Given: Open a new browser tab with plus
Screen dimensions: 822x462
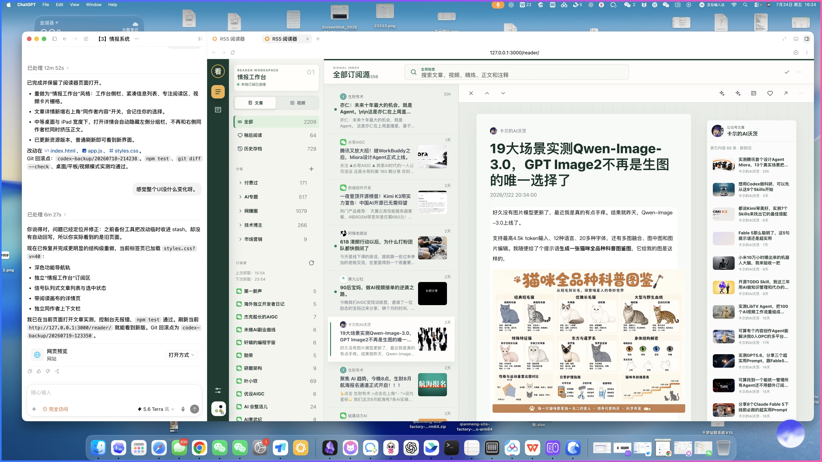Looking at the screenshot, I should (318, 39).
